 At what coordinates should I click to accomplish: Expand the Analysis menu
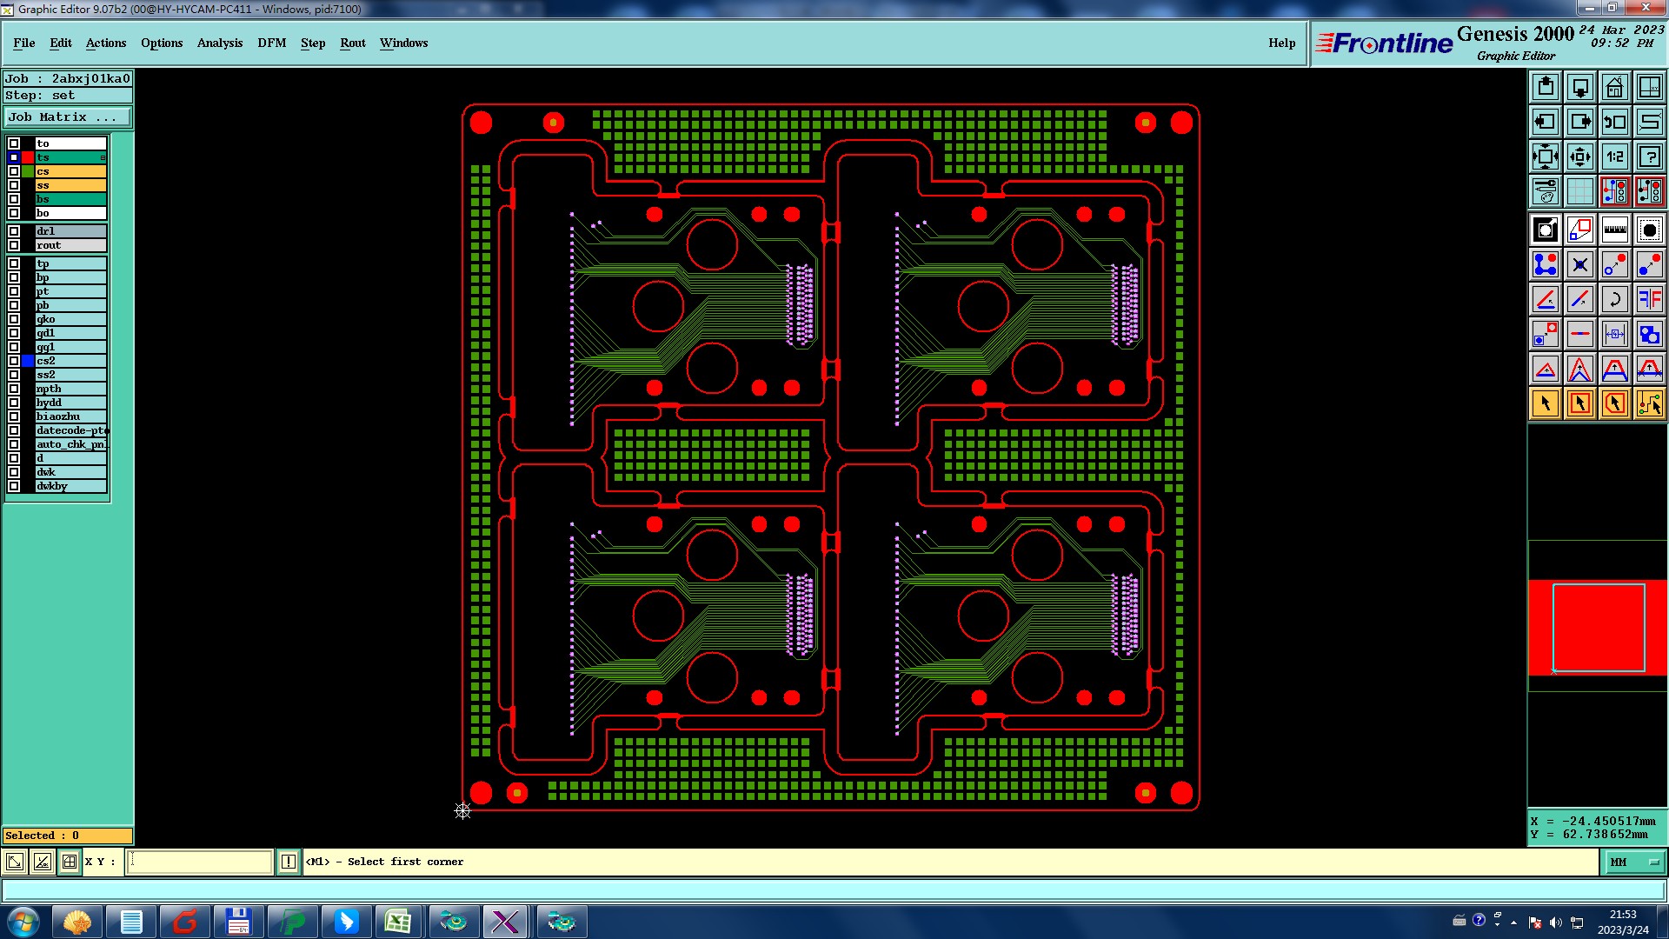[x=219, y=43]
